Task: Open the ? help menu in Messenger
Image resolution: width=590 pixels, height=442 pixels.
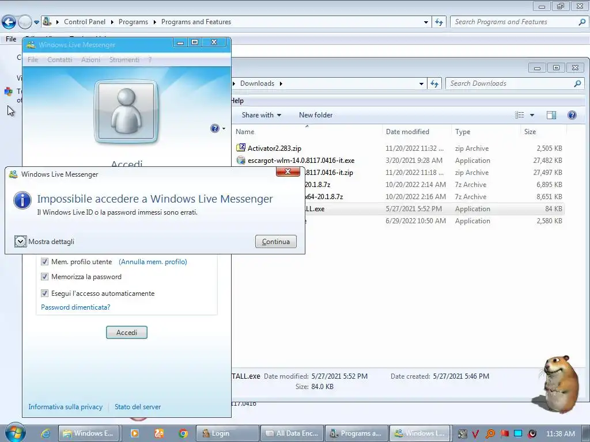Action: tap(150, 59)
